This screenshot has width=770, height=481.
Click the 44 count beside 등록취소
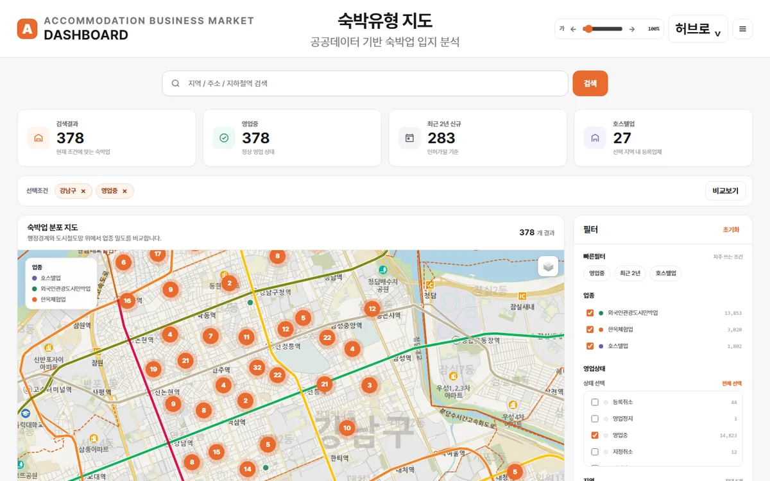coord(734,402)
